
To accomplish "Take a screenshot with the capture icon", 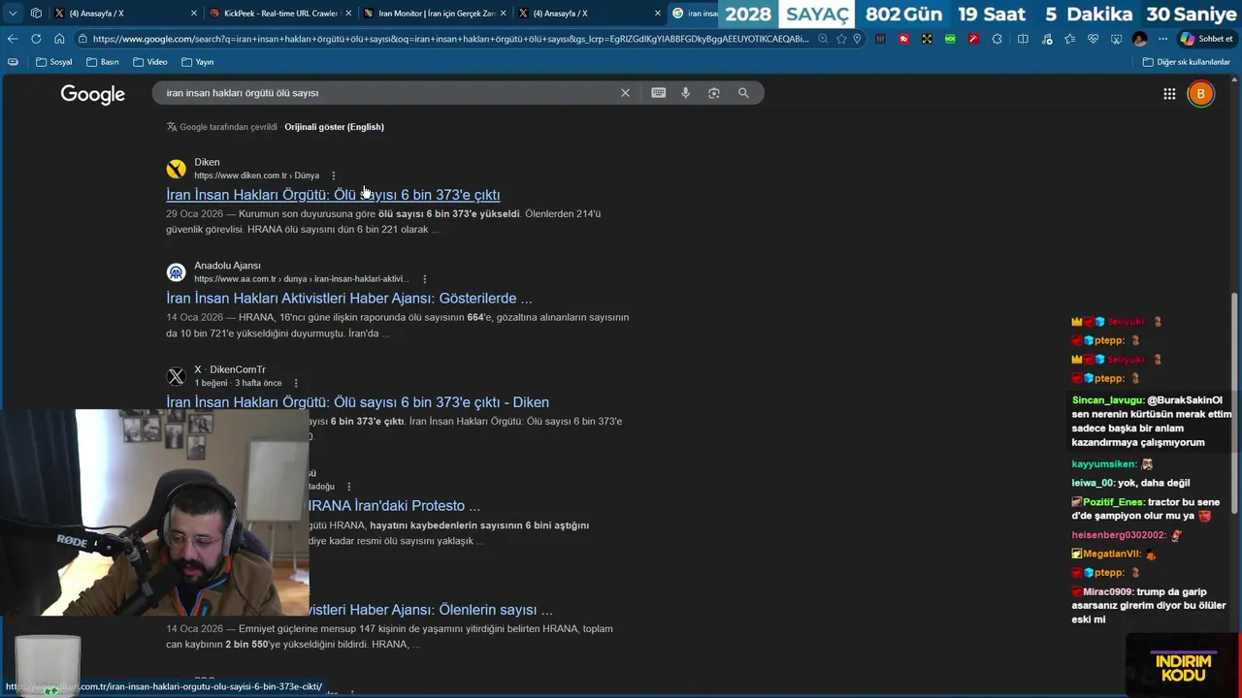I will click(1116, 39).
